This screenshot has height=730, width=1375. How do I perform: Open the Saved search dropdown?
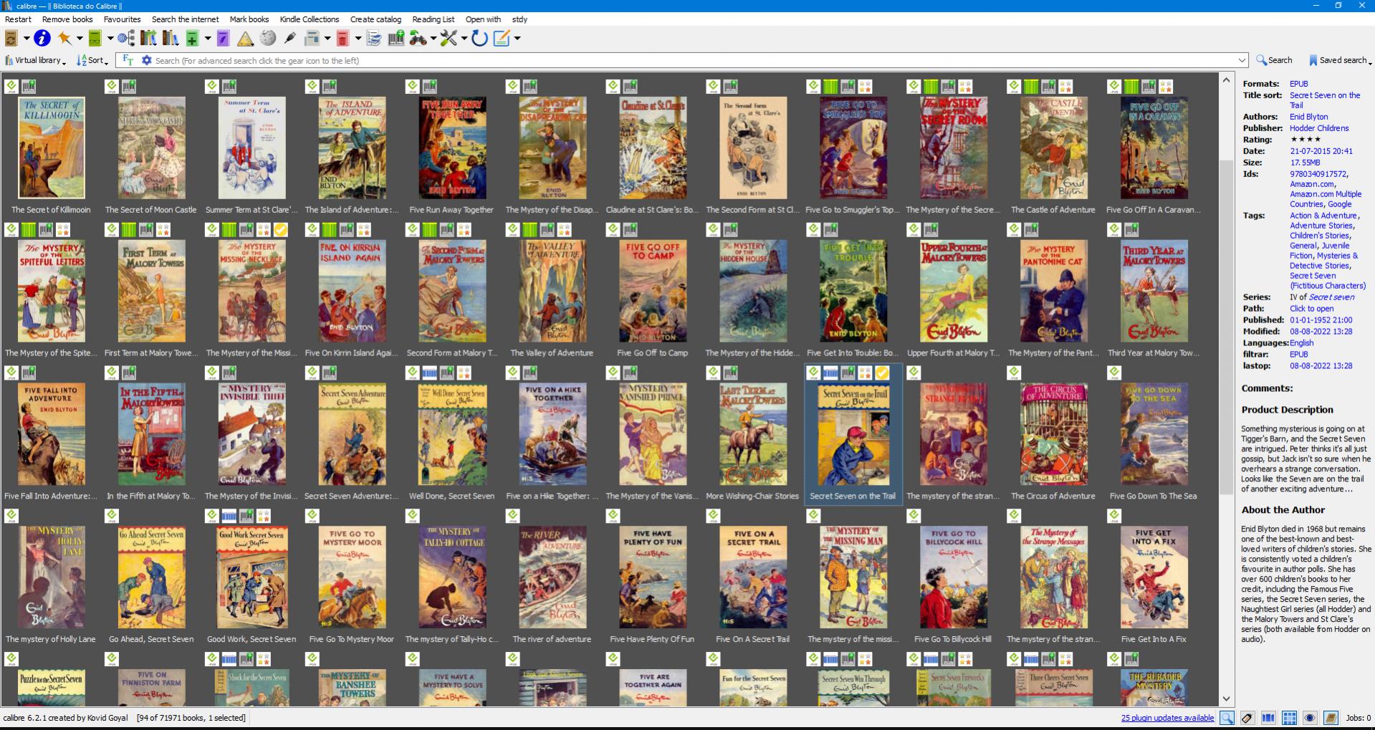point(1339,60)
